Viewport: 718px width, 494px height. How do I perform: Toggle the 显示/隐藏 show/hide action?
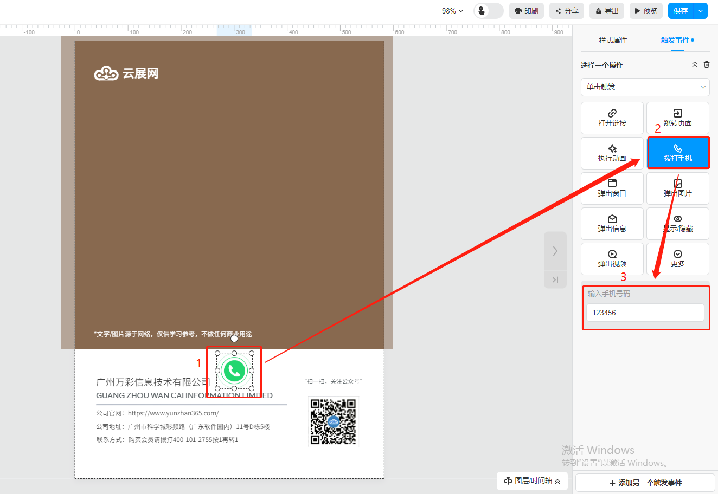(x=677, y=223)
